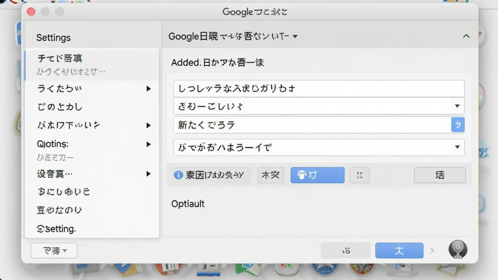498x280 pixels.
Task: Click the blue info icon
Action: (178, 175)
